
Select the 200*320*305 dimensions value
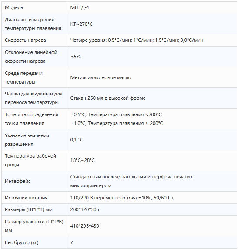(x=84, y=209)
